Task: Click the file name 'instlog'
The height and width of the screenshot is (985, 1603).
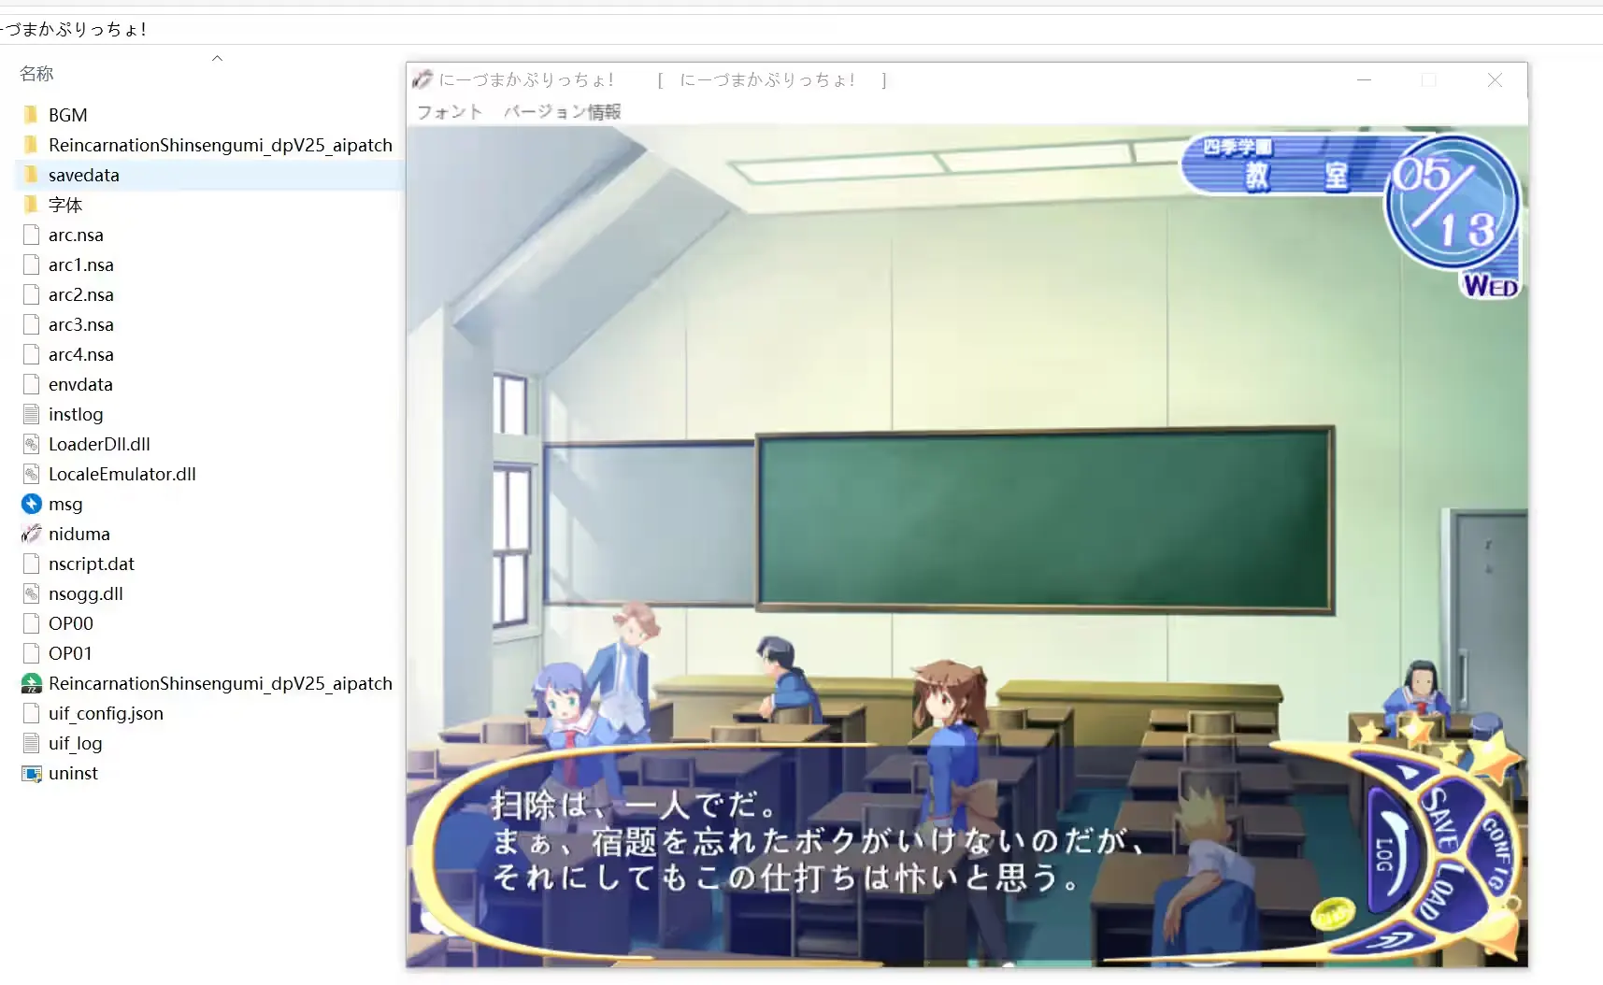Action: coord(76,414)
